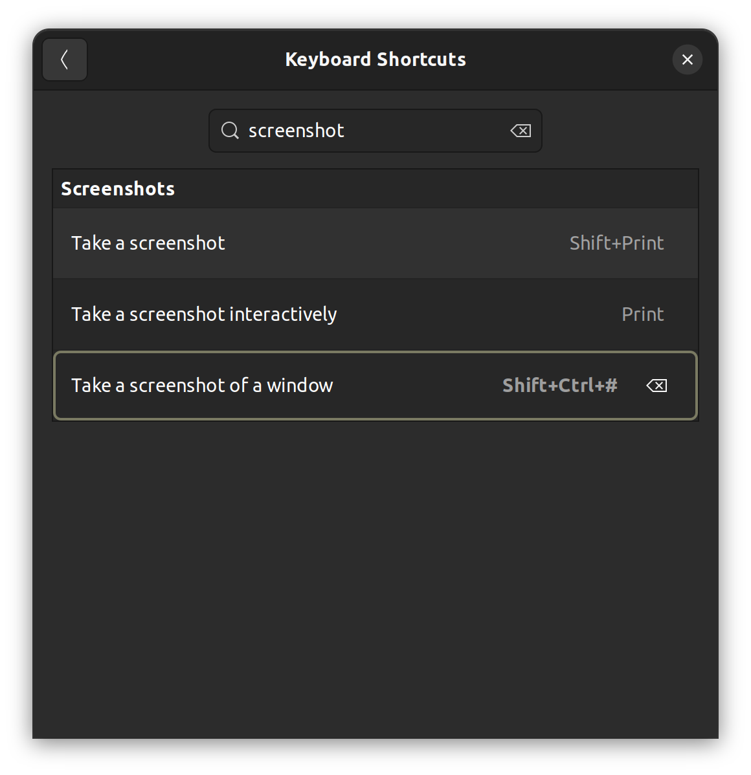
Task: Click blank space between Print label and row text
Action: coord(479,314)
